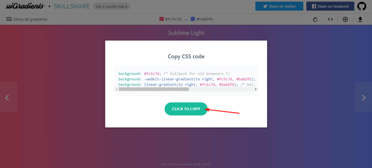The width and height of the screenshot is (372, 168).
Task: Click the code box horizontal scrollbar
Action: click(x=182, y=89)
